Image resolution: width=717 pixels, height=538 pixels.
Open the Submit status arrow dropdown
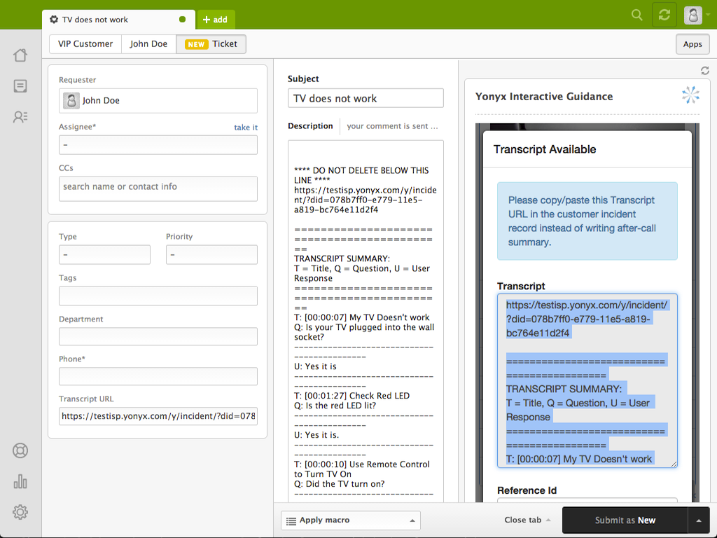tap(698, 520)
